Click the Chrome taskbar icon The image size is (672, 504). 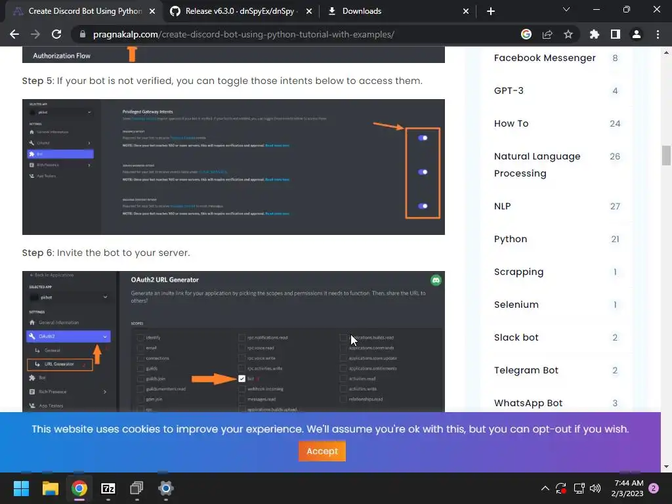[79, 488]
